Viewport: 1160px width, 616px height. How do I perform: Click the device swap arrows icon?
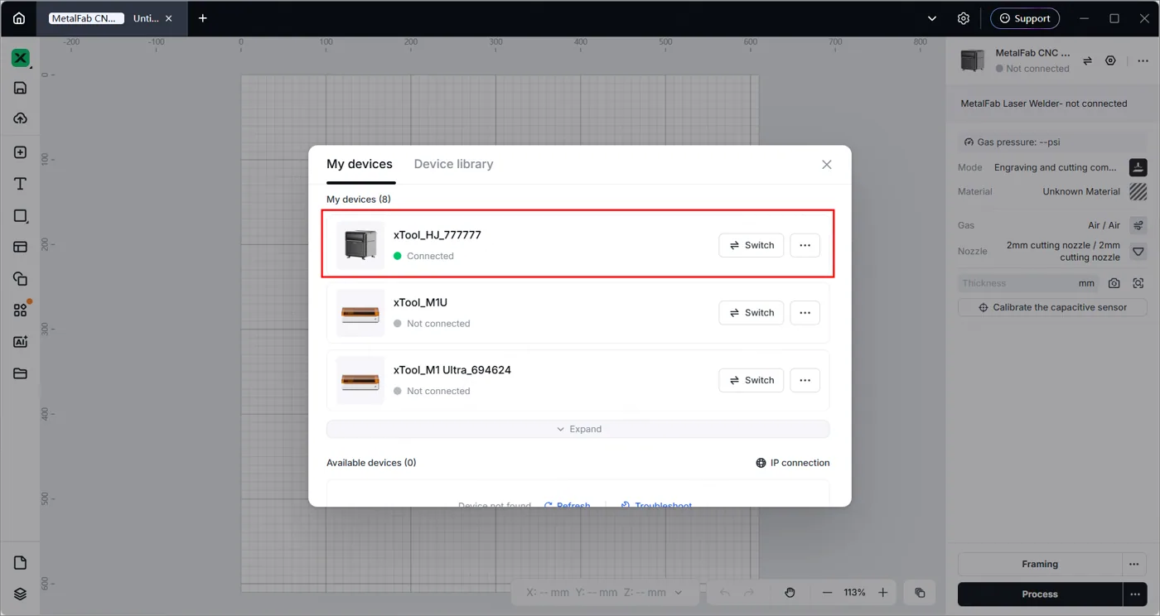click(1087, 60)
